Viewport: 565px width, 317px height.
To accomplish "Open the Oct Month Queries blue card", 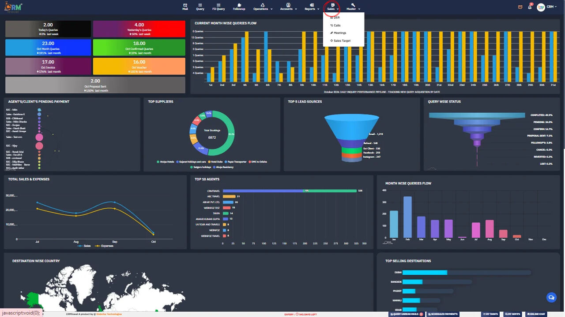I will (48, 48).
